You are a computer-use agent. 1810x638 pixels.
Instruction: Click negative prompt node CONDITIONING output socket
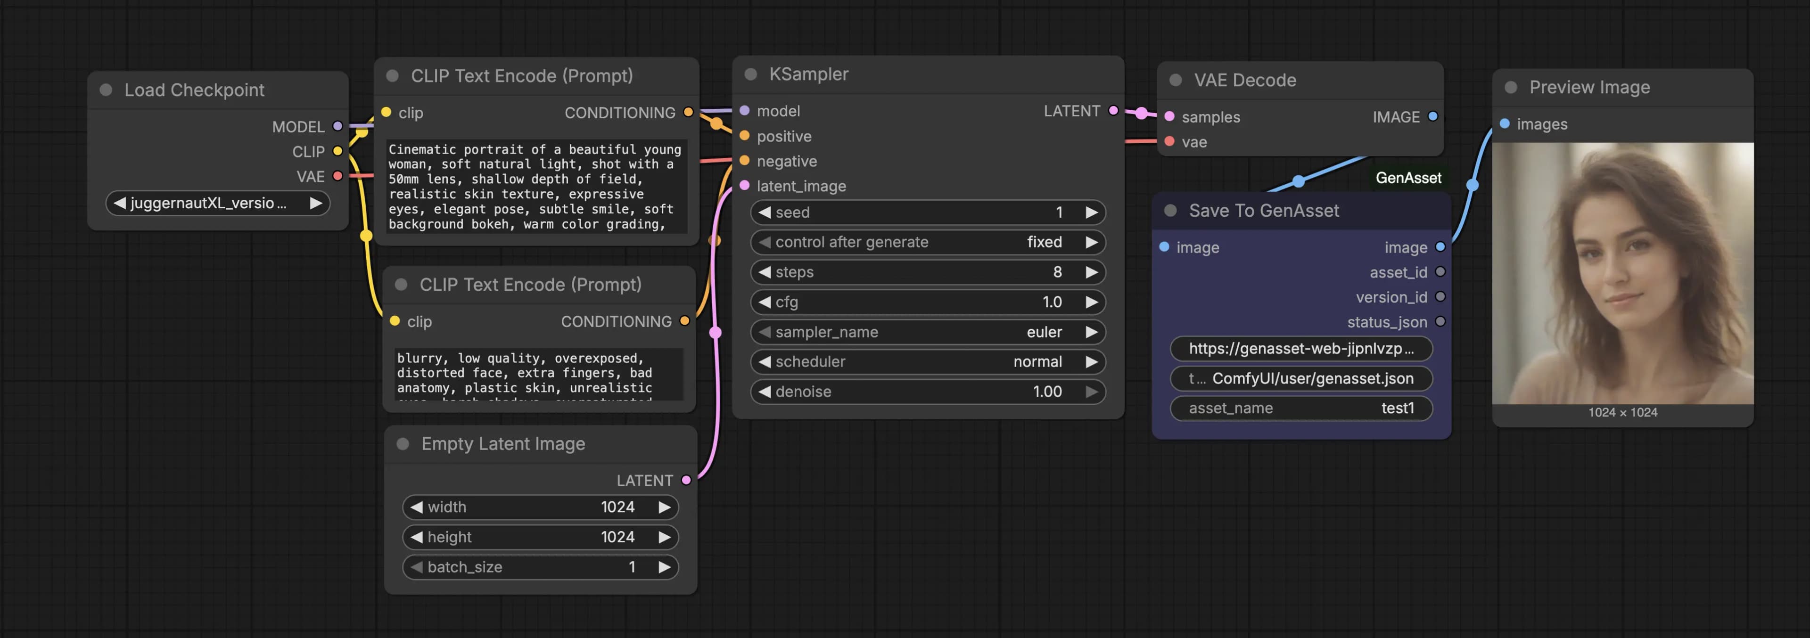click(x=685, y=321)
